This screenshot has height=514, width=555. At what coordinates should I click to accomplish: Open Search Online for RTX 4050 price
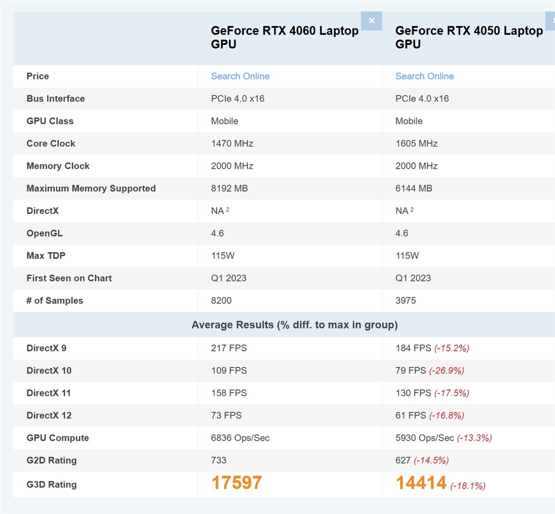(424, 76)
